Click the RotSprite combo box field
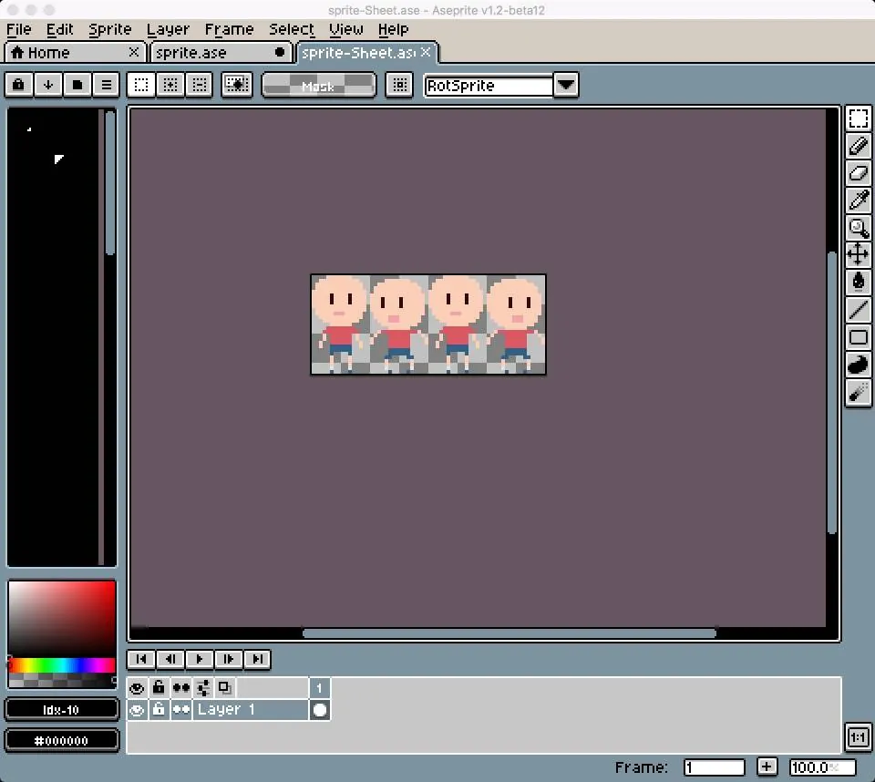875x782 pixels. (489, 86)
